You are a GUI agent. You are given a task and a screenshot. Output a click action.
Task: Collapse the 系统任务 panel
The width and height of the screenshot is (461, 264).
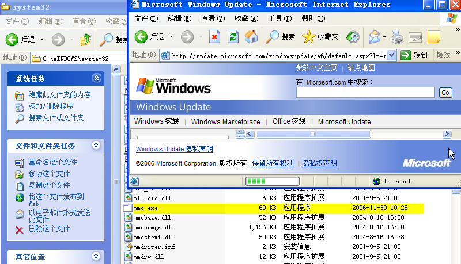(96, 78)
